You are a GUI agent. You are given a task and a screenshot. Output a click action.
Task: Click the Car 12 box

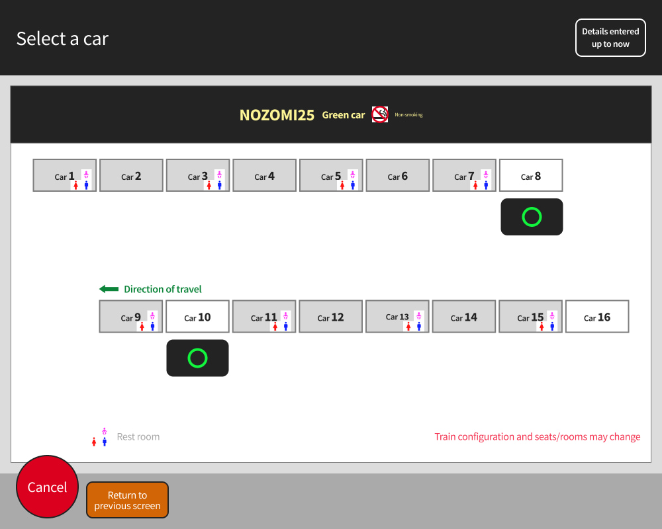pos(330,317)
